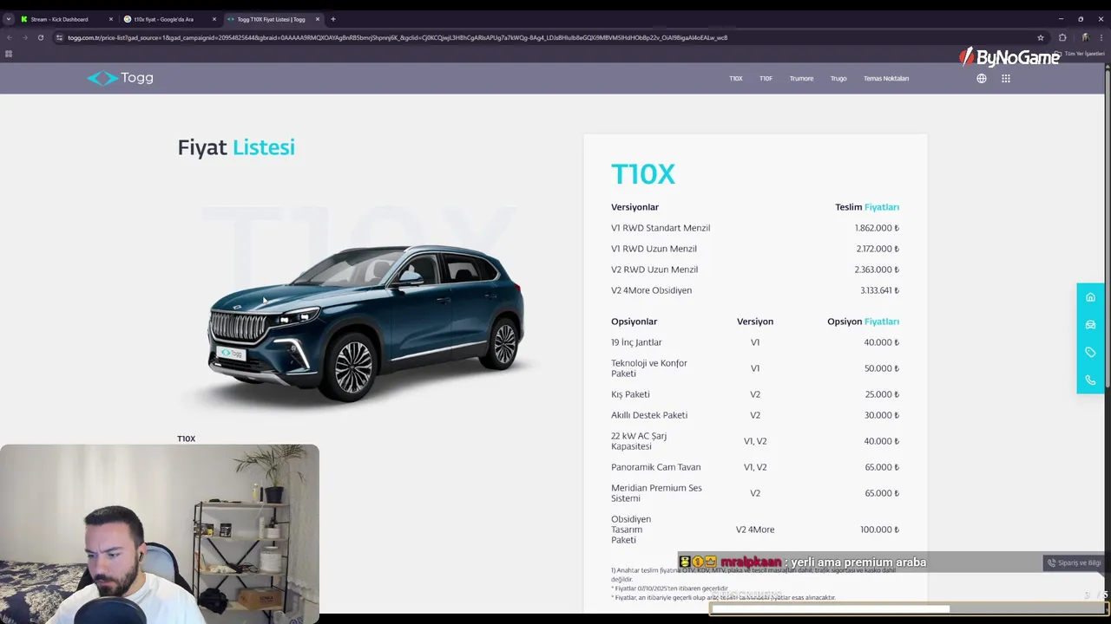Click 22 kW AC Şarj Kapasitesi option
Image resolution: width=1111 pixels, height=624 pixels.
point(639,441)
